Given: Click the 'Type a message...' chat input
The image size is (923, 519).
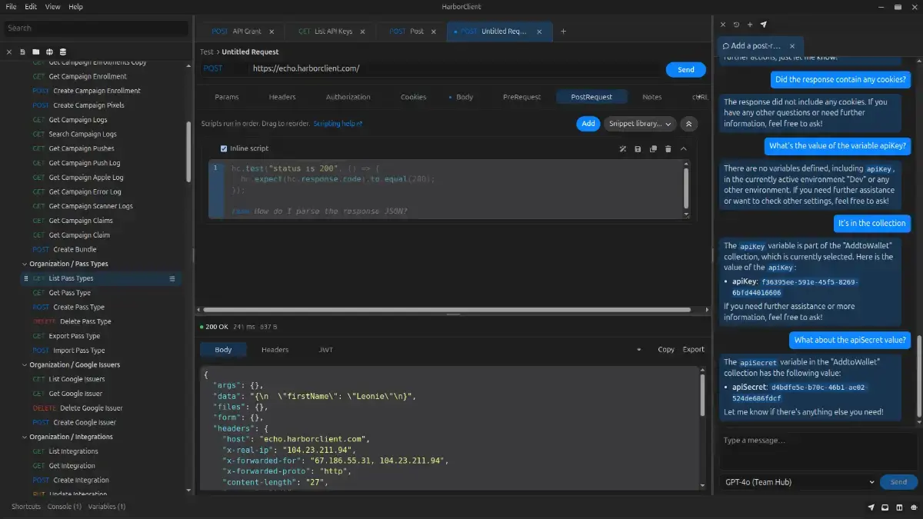Looking at the screenshot, I should point(818,451).
